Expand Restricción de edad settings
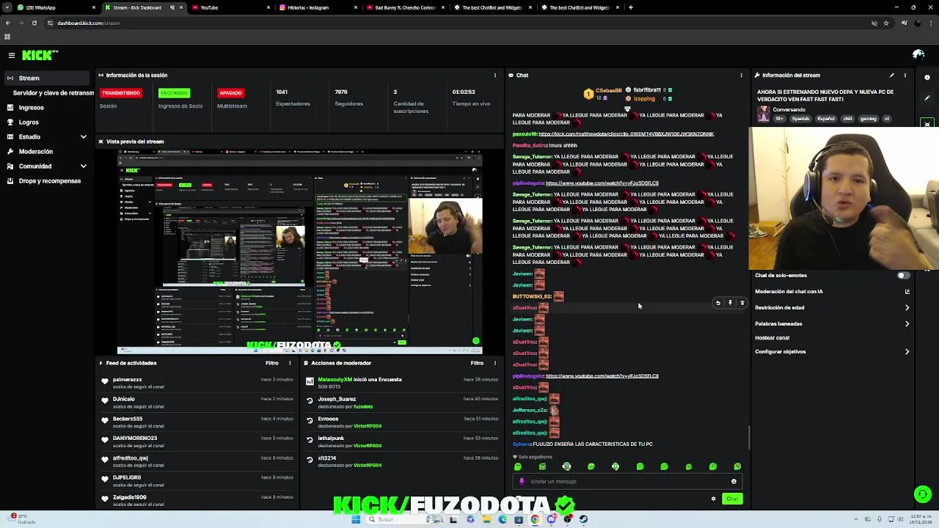Image resolution: width=939 pixels, height=528 pixels. click(x=832, y=308)
